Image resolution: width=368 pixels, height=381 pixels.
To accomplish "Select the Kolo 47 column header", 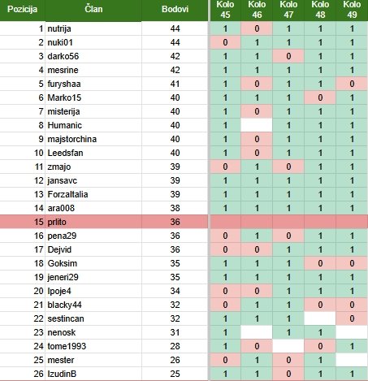I will (288, 10).
